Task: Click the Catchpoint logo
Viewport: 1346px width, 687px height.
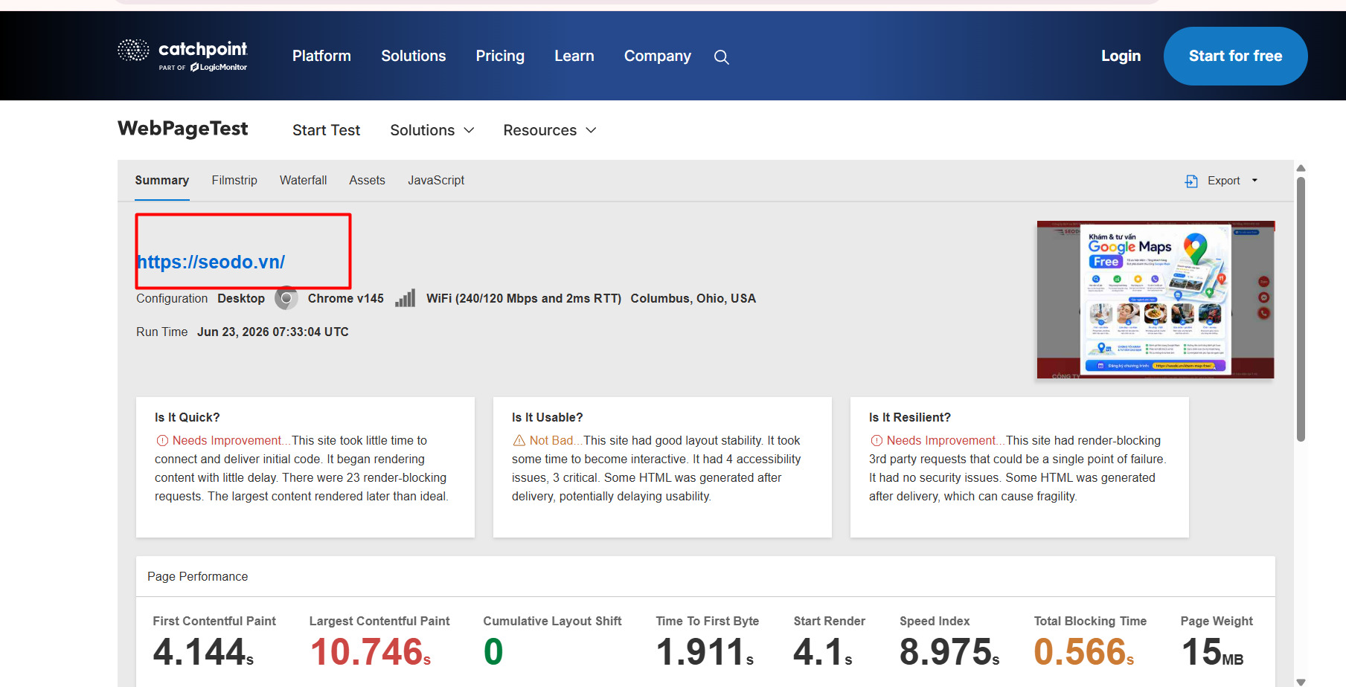Action: (182, 56)
